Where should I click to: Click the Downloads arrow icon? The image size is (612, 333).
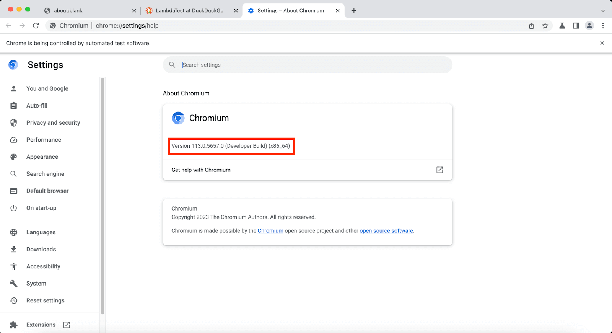pos(14,249)
